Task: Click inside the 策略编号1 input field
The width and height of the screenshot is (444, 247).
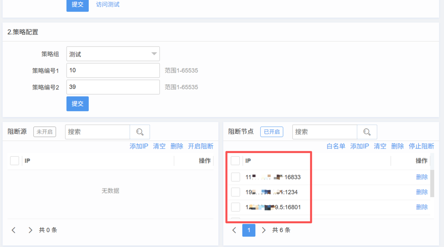Action: click(x=113, y=70)
